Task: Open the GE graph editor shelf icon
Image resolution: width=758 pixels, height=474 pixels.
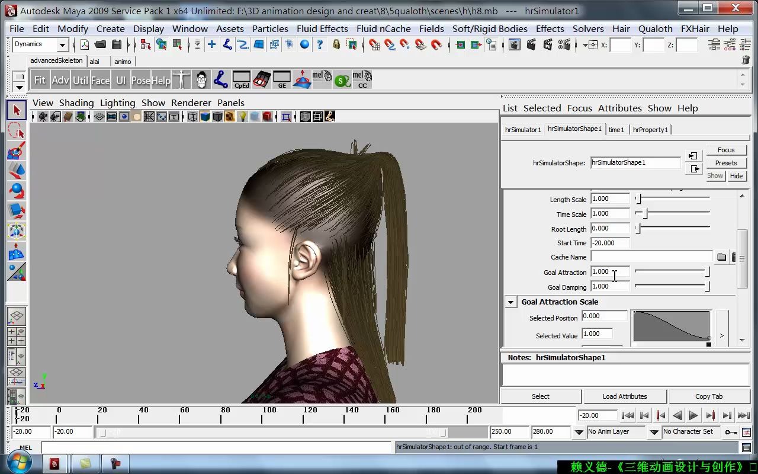Action: (x=281, y=79)
